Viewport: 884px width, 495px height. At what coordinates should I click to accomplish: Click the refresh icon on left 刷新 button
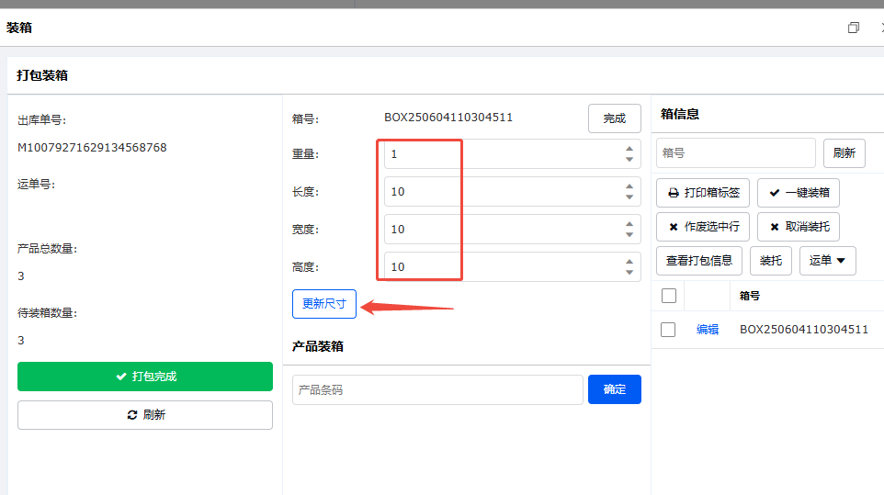click(132, 415)
